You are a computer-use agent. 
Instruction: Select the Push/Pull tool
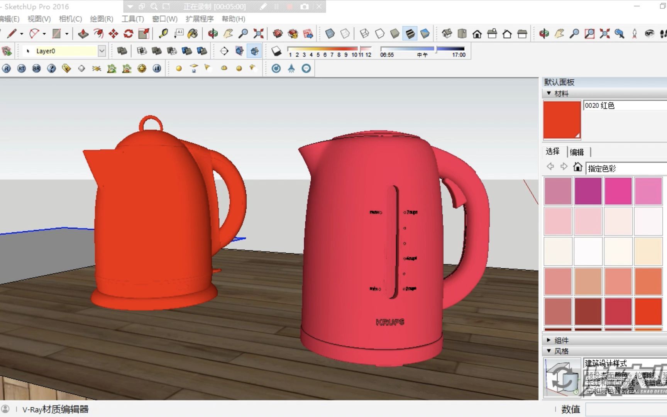[x=83, y=34]
